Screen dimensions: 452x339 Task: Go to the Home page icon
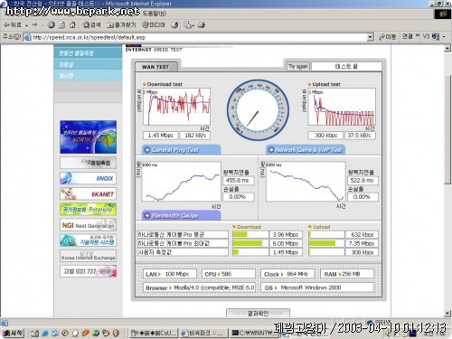(x=72, y=25)
